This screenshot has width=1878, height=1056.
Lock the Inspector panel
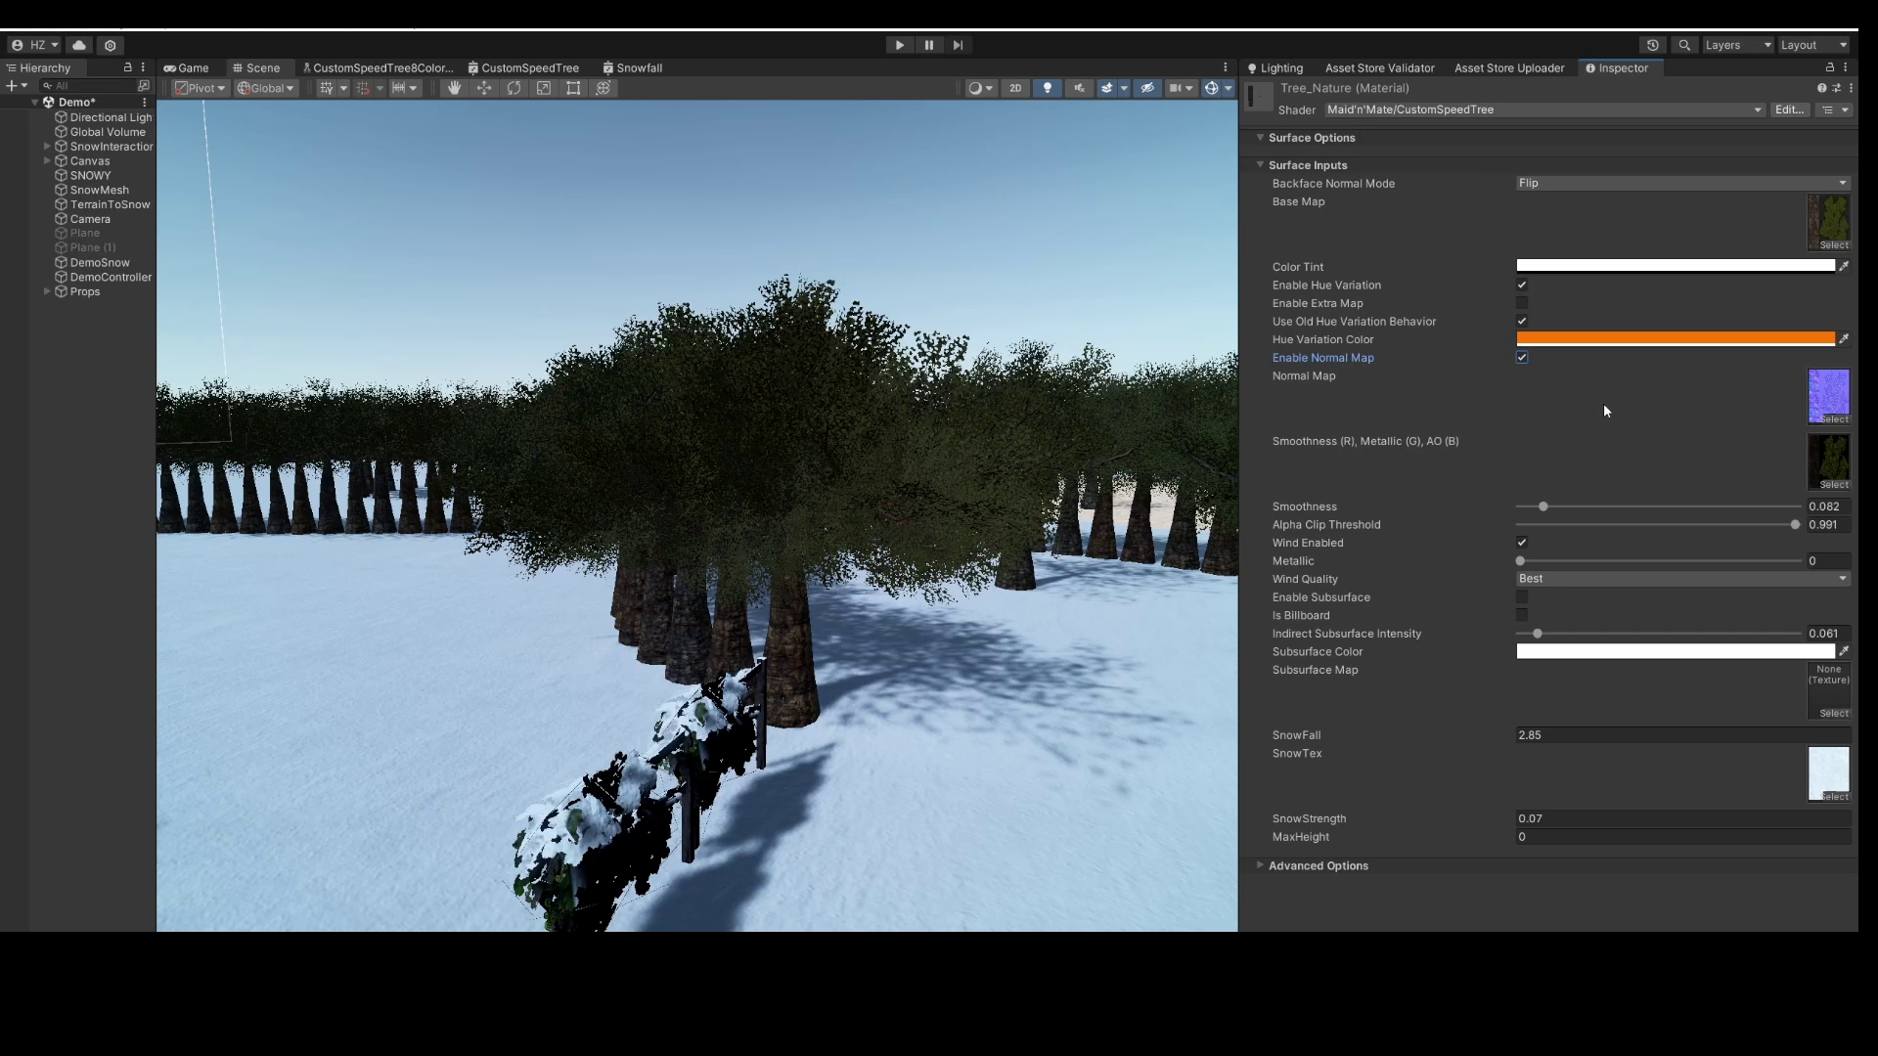(1829, 67)
